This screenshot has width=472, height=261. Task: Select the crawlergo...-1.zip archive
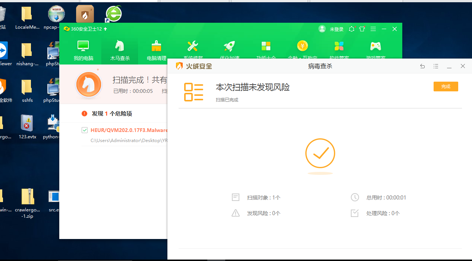pos(27,203)
